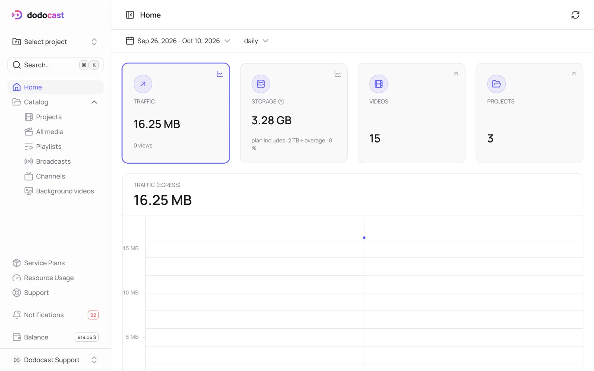594x371 pixels.
Task: Focus the Search field
Action: (x=55, y=65)
